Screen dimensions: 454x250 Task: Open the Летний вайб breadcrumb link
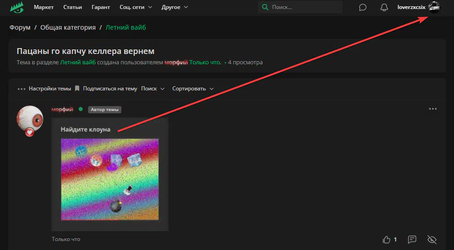126,27
